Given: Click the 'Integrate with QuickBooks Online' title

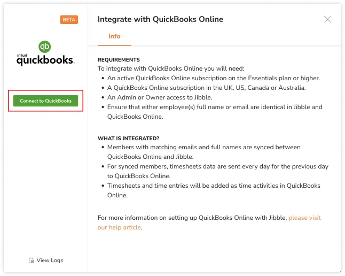Looking at the screenshot, I should pyautogui.click(x=160, y=19).
